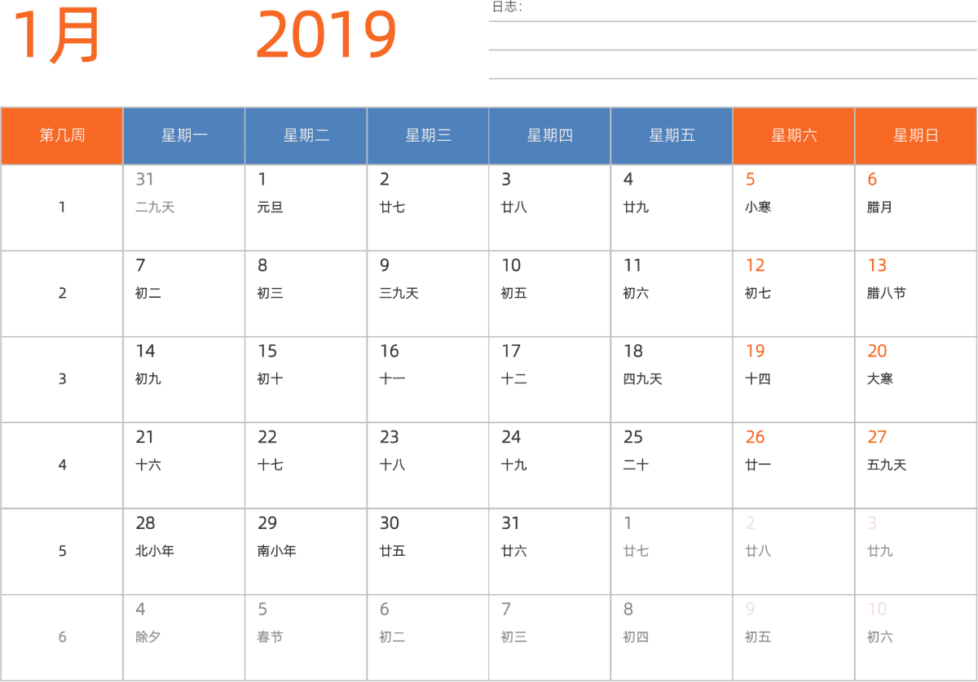Click the 北小年 label on January 28
This screenshot has width=978, height=682.
155,551
